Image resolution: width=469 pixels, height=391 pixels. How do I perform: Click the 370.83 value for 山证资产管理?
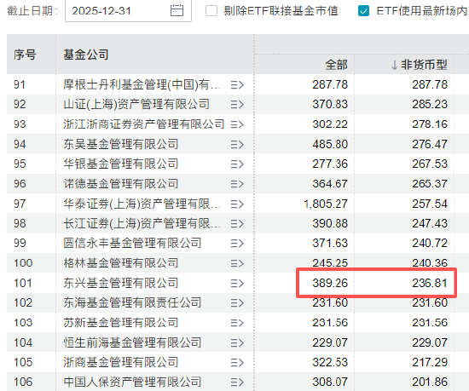coord(330,104)
